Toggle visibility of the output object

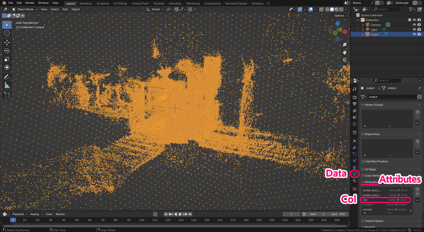tap(414, 34)
